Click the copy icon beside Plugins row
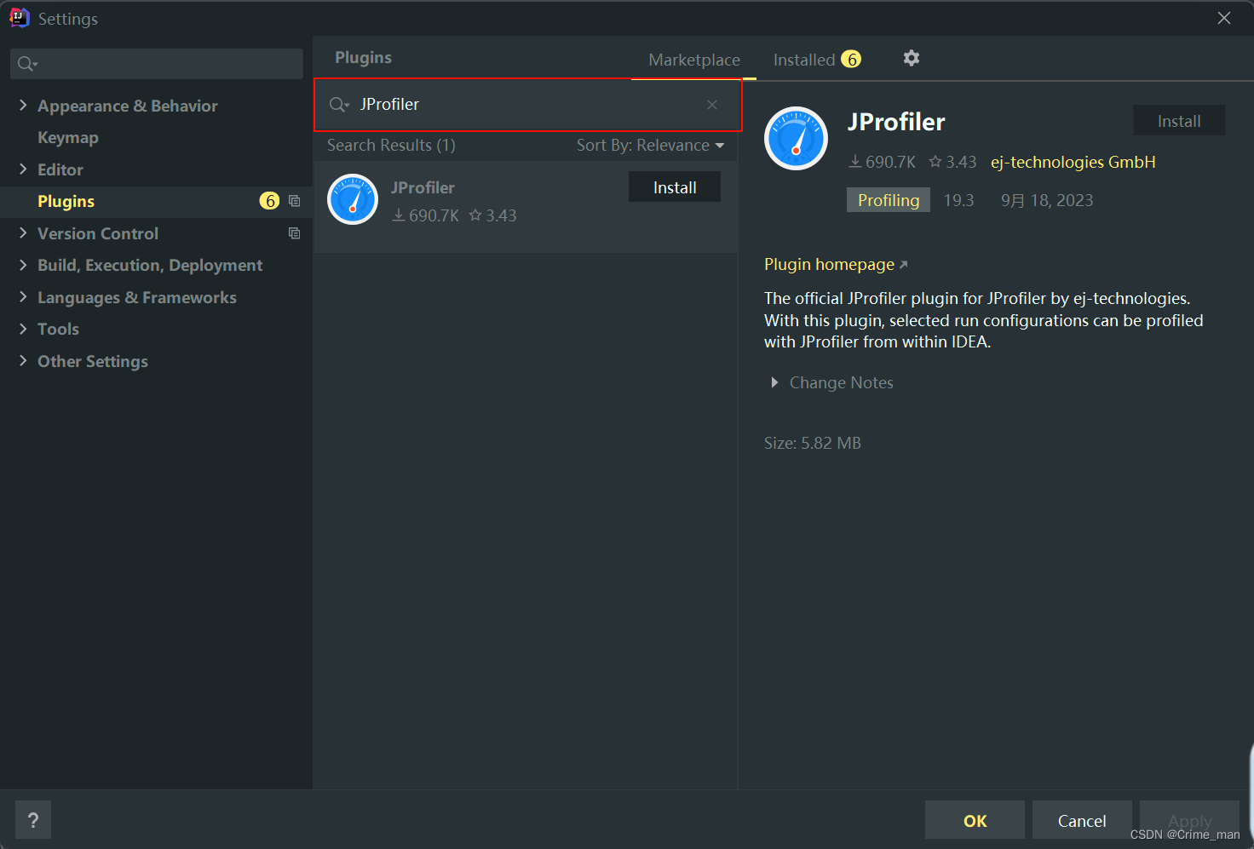The image size is (1254, 849). click(294, 201)
